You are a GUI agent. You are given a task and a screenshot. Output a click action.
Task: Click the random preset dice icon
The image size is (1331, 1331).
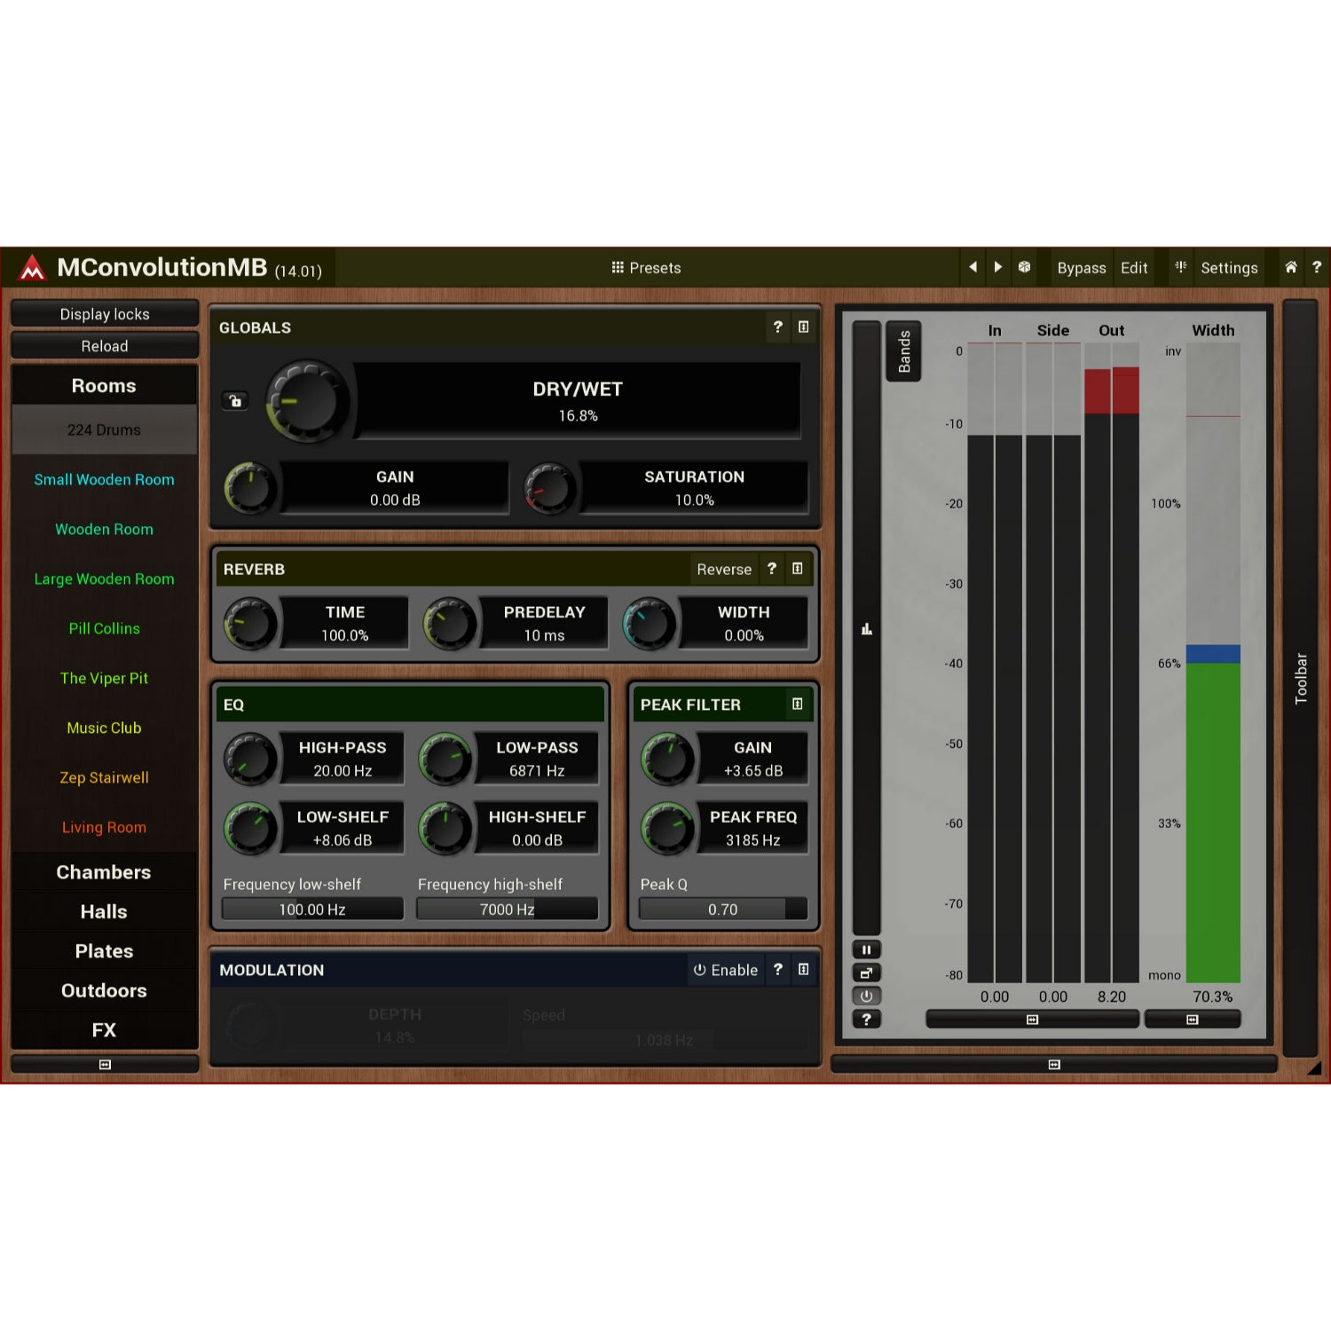[x=1024, y=267]
